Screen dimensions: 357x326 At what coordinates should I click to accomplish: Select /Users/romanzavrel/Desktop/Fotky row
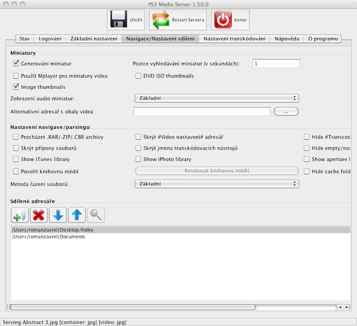(x=180, y=230)
